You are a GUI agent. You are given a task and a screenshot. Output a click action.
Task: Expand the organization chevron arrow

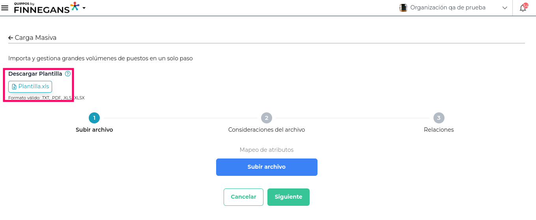point(505,8)
